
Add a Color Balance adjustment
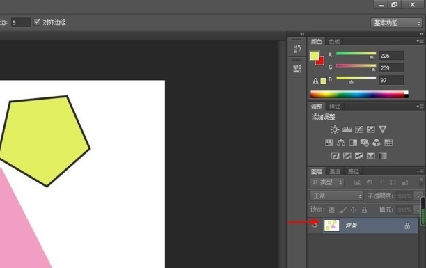click(x=341, y=143)
